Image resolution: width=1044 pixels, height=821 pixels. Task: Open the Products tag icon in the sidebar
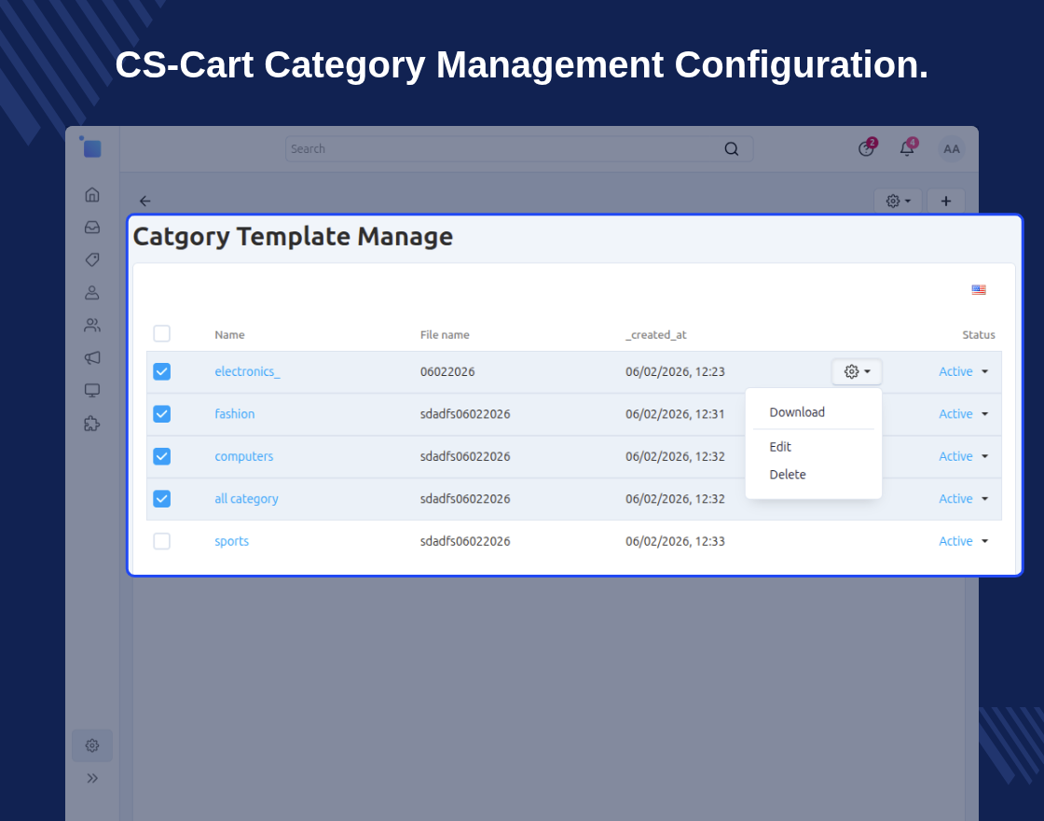(x=92, y=260)
